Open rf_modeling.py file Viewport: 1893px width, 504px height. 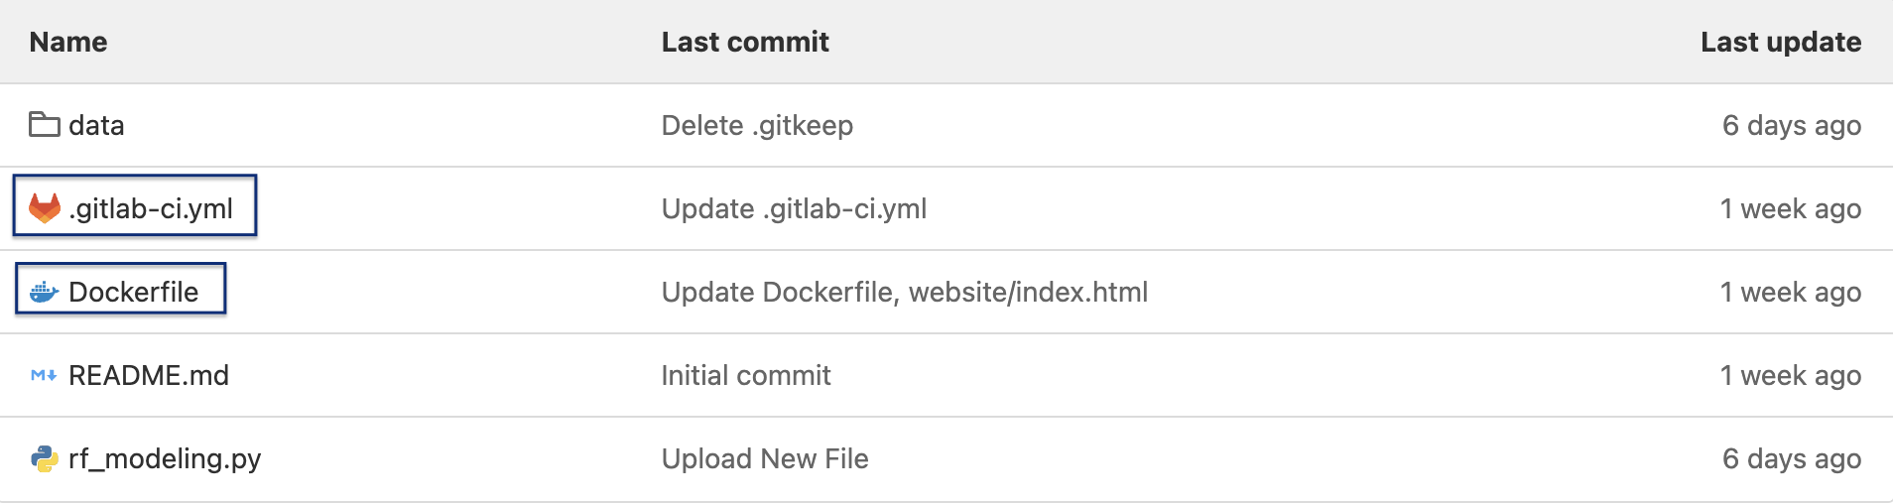tap(165, 458)
